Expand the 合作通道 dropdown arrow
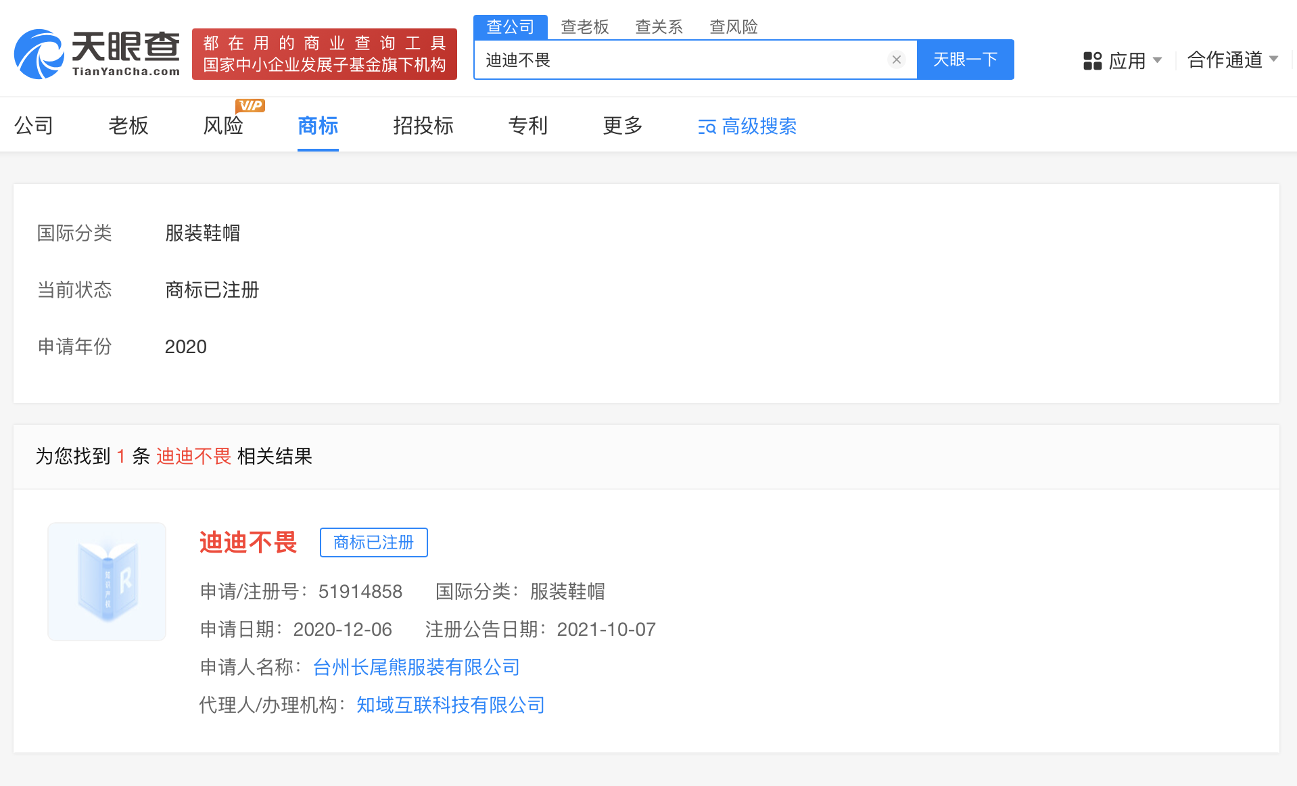This screenshot has width=1297, height=786. 1274,60
